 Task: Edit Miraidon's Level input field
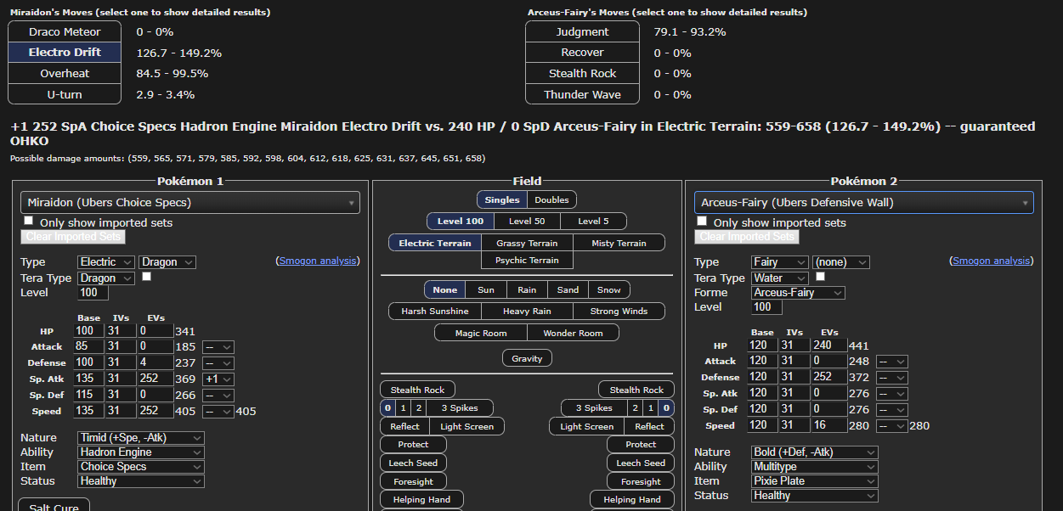93,292
